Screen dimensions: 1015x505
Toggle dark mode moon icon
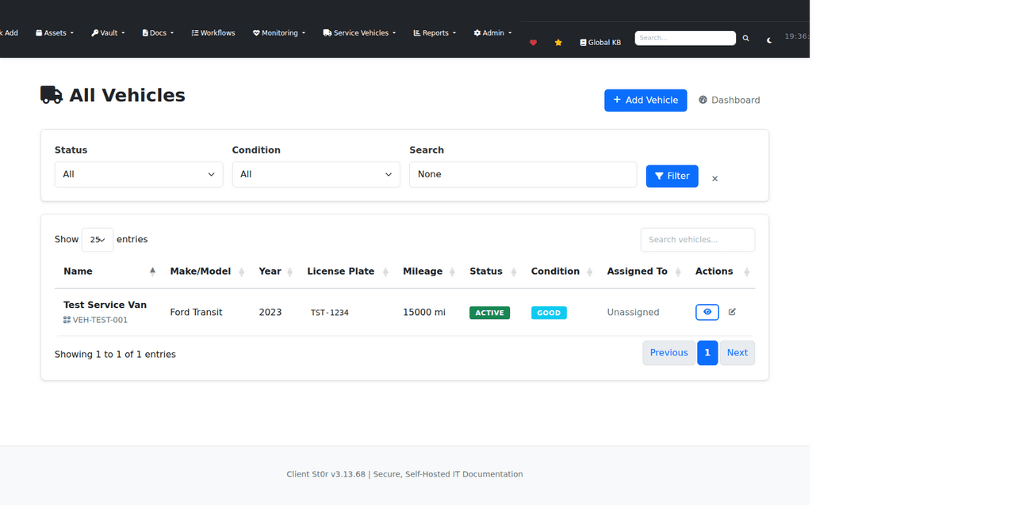[x=769, y=40]
